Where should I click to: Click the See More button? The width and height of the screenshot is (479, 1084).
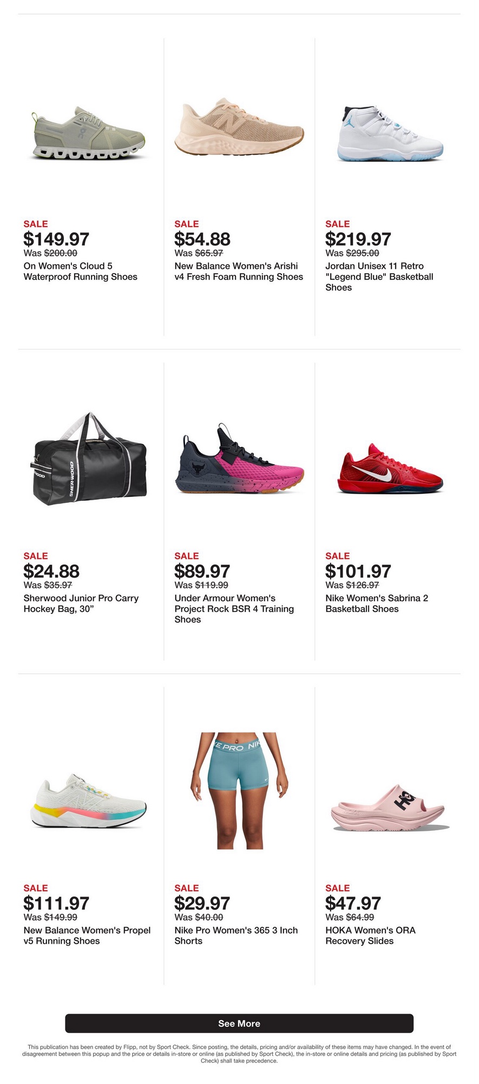(239, 1023)
